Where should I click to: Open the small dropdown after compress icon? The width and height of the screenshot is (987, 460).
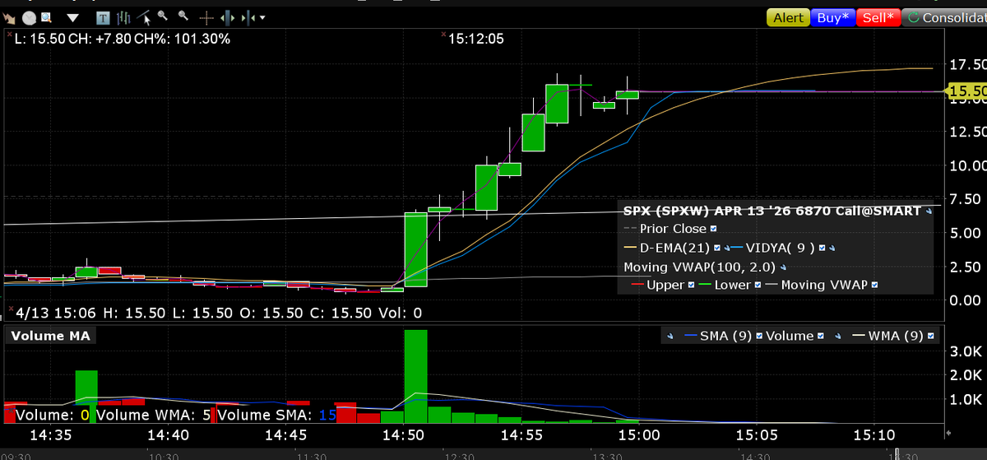coord(262,18)
